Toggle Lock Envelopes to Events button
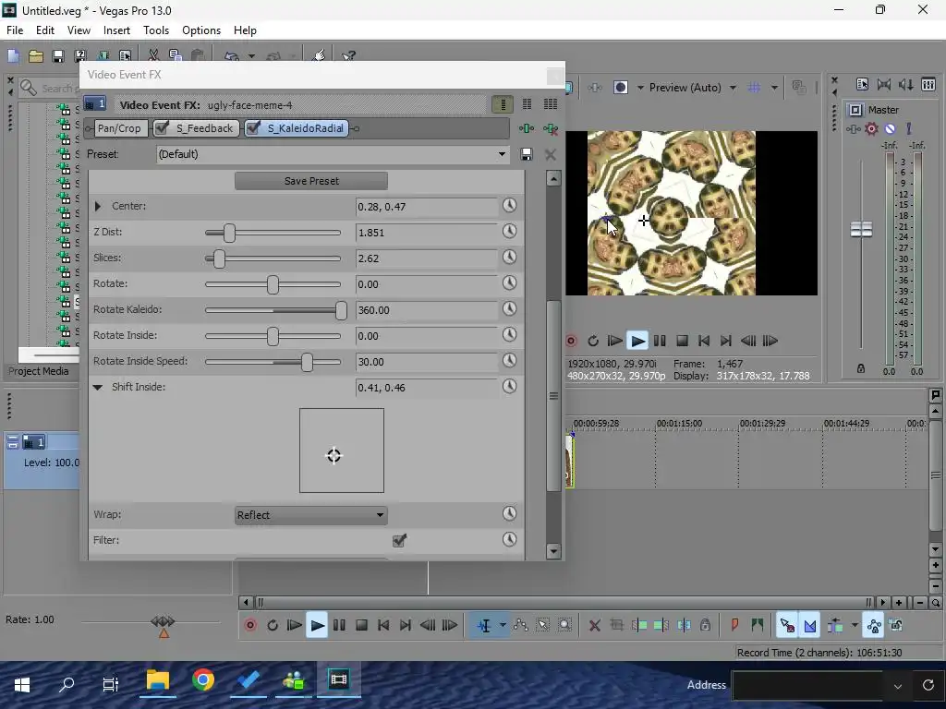The height and width of the screenshot is (709, 946). coord(874,626)
